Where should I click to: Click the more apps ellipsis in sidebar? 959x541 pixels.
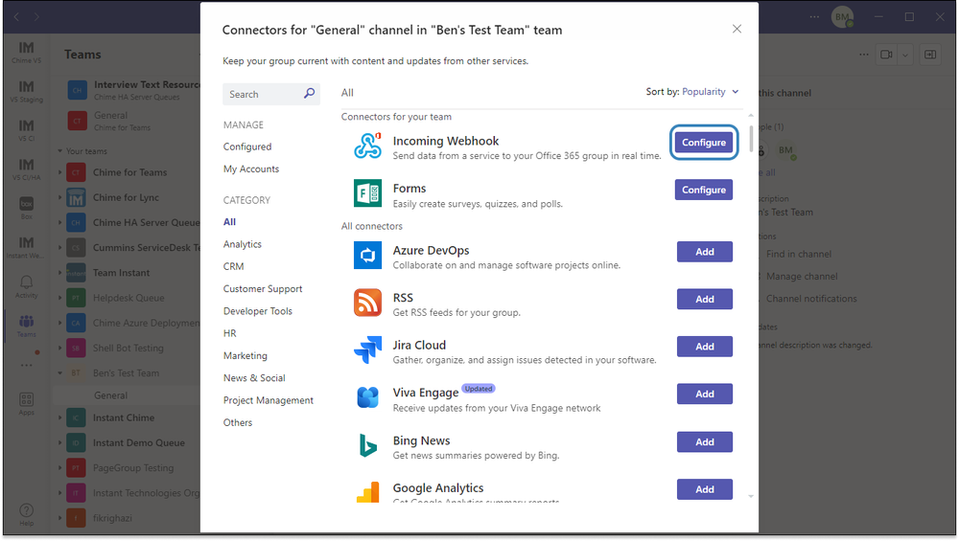[x=26, y=365]
